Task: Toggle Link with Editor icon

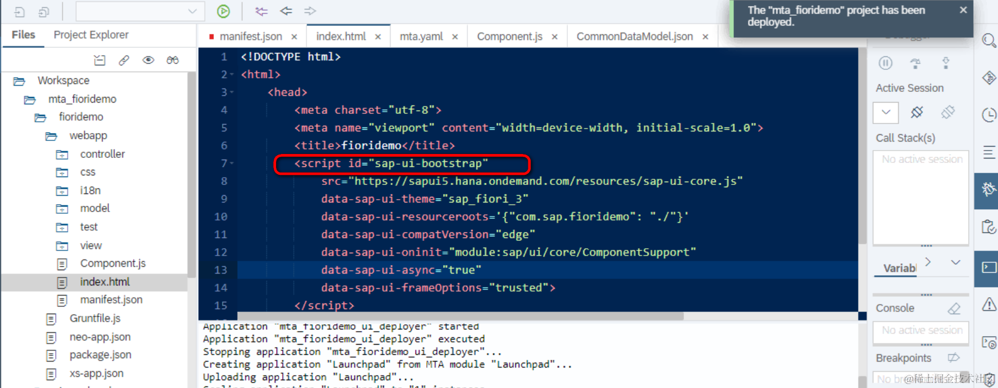Action: pyautogui.click(x=124, y=60)
